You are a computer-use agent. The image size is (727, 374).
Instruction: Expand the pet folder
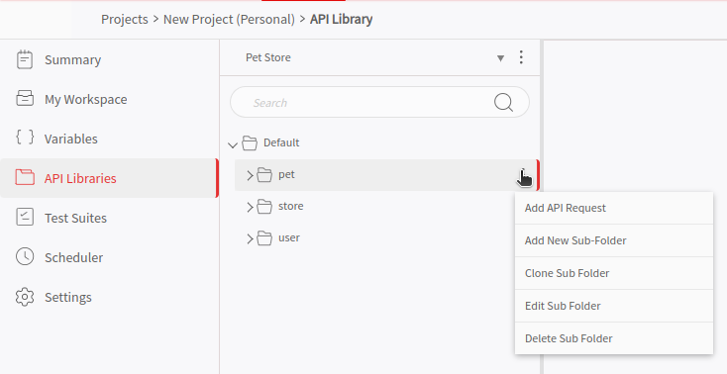point(250,175)
